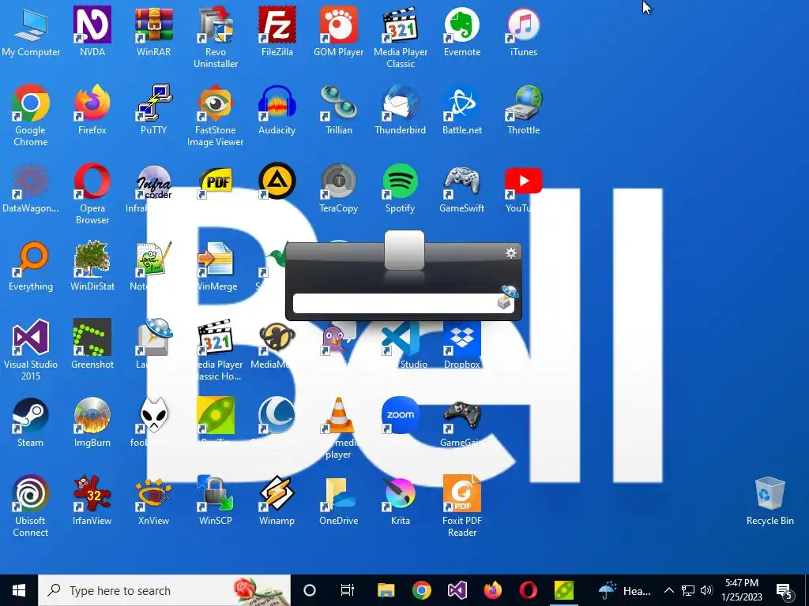Select the yellow PDF desktop shortcut

[216, 181]
